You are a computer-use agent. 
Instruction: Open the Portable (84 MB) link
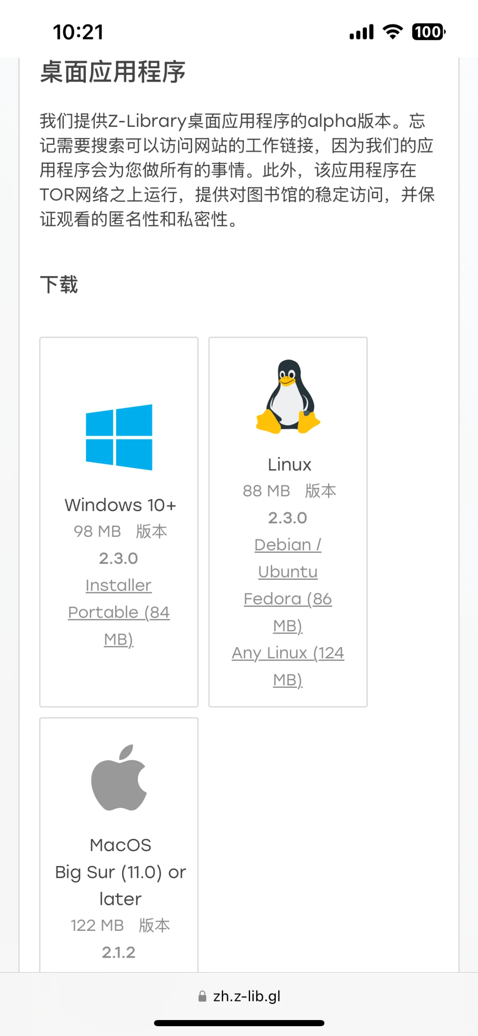point(119,626)
